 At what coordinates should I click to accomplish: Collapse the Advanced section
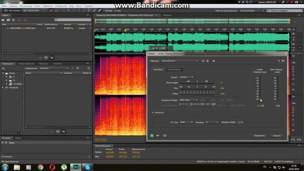point(152,113)
